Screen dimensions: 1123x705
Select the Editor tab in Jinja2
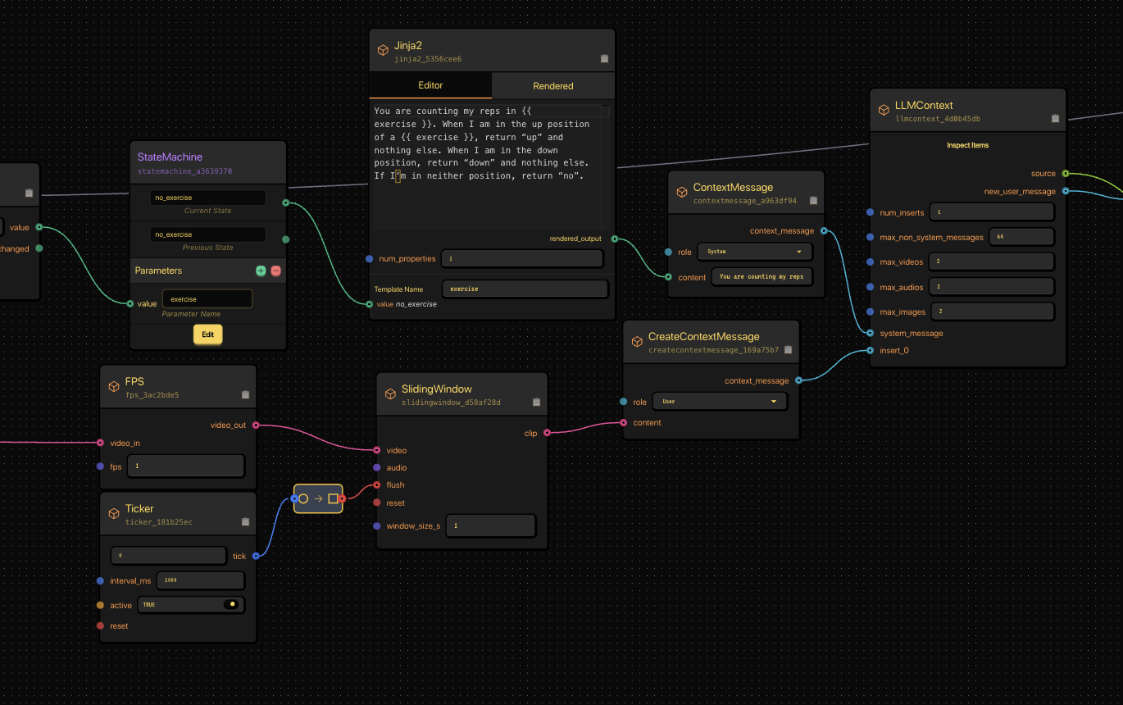[430, 85]
